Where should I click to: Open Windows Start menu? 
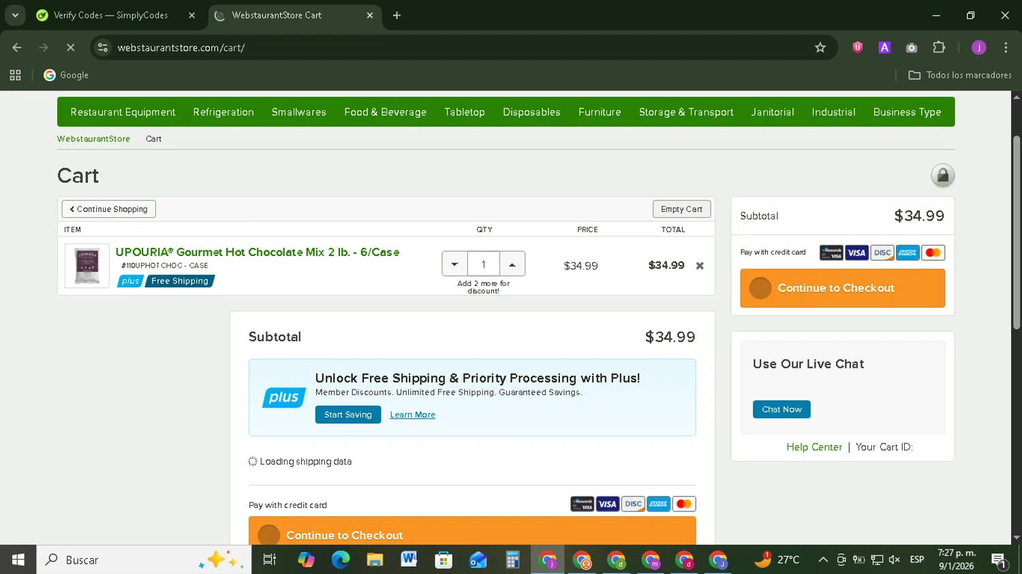(x=18, y=560)
